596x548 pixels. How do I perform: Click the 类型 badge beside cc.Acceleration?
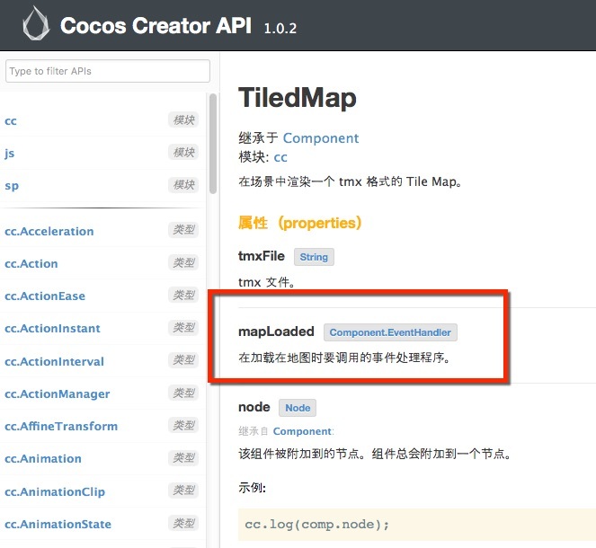pyautogui.click(x=183, y=230)
